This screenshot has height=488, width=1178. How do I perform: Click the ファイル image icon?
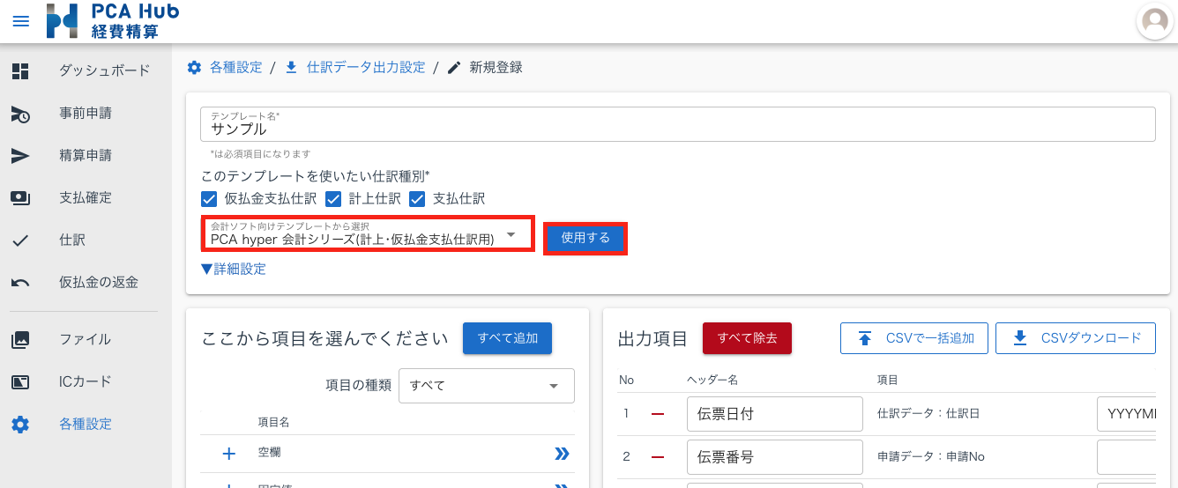coord(20,339)
